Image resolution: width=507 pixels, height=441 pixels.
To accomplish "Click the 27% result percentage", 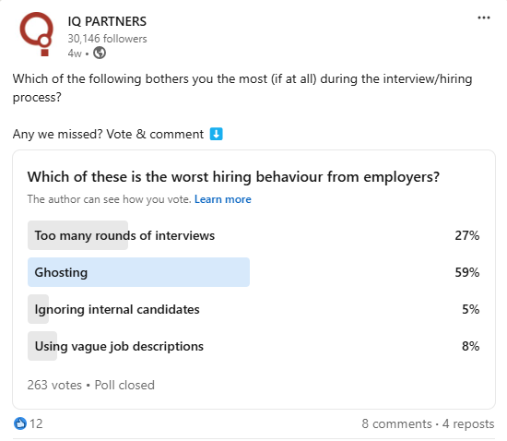I will 467,235.
